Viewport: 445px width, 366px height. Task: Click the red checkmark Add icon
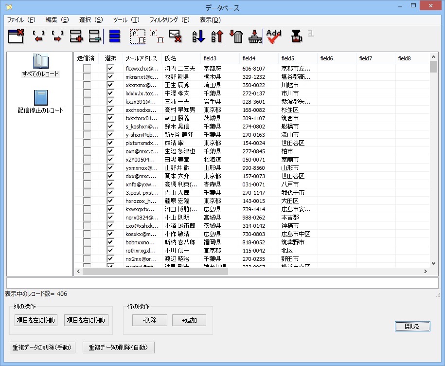pyautogui.click(x=274, y=37)
